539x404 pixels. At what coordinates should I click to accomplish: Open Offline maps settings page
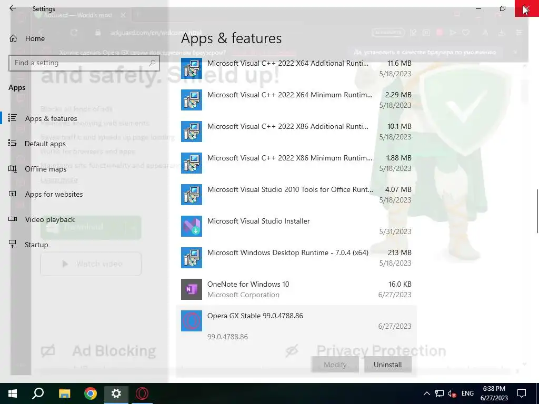pyautogui.click(x=45, y=169)
